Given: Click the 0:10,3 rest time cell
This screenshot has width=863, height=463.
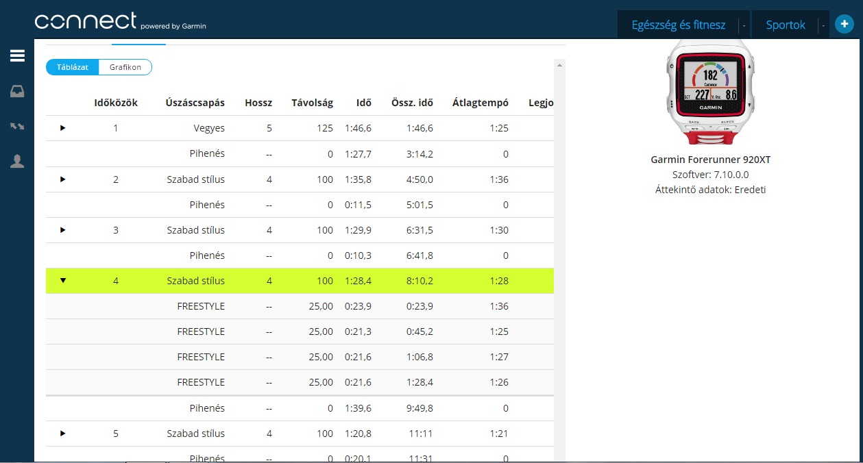Looking at the screenshot, I should 358,255.
